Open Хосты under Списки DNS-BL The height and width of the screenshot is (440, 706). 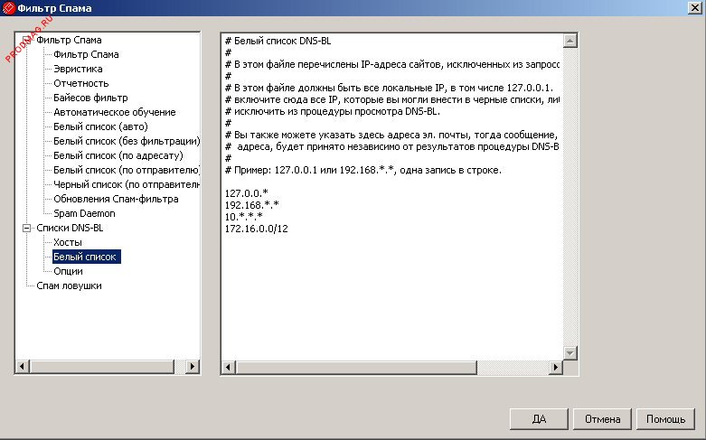click(68, 242)
